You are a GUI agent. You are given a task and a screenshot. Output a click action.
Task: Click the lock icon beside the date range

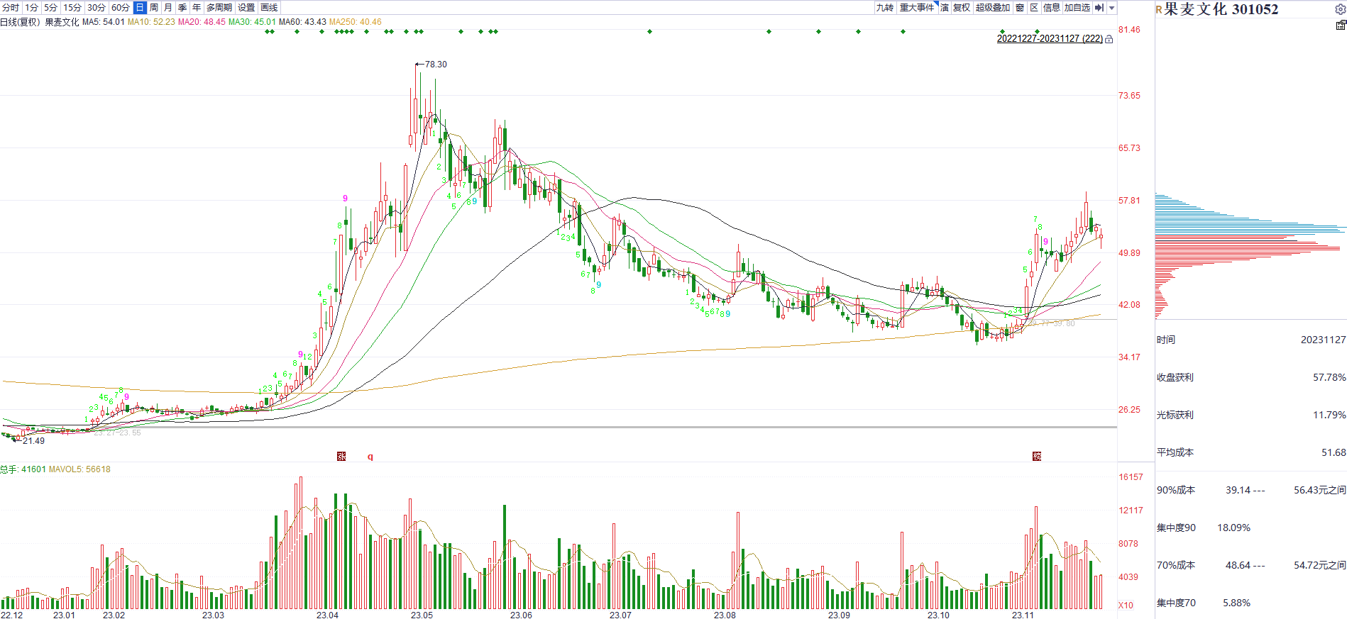click(1109, 39)
